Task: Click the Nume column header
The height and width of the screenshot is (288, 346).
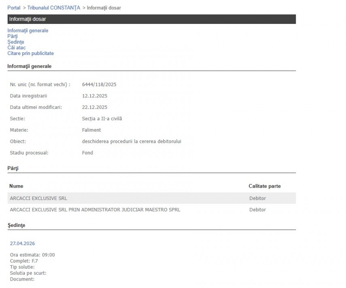Action: pyautogui.click(x=16, y=186)
